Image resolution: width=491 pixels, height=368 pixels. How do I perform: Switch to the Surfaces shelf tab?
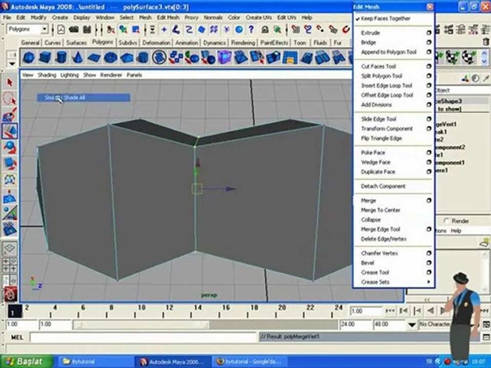(x=76, y=42)
